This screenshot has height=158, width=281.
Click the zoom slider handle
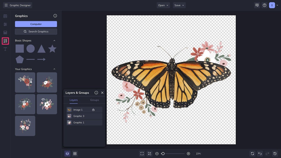[163, 154]
